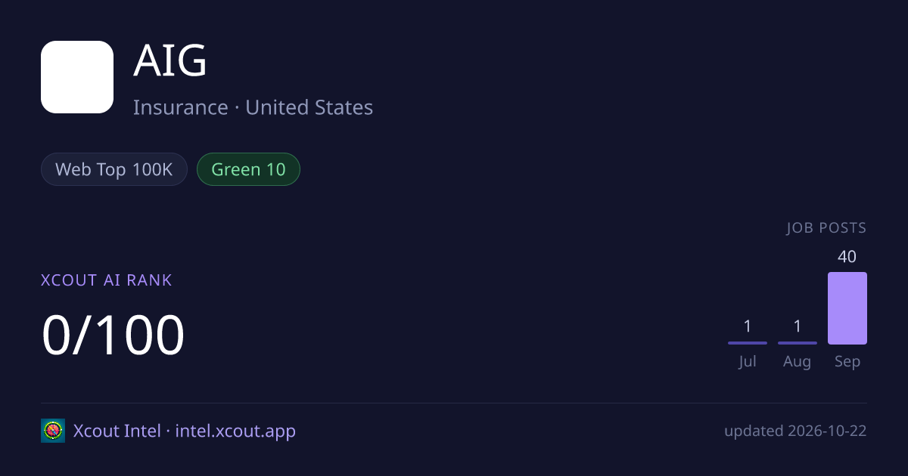Click the 0/100 rank score
908x476 pixels.
(x=113, y=335)
